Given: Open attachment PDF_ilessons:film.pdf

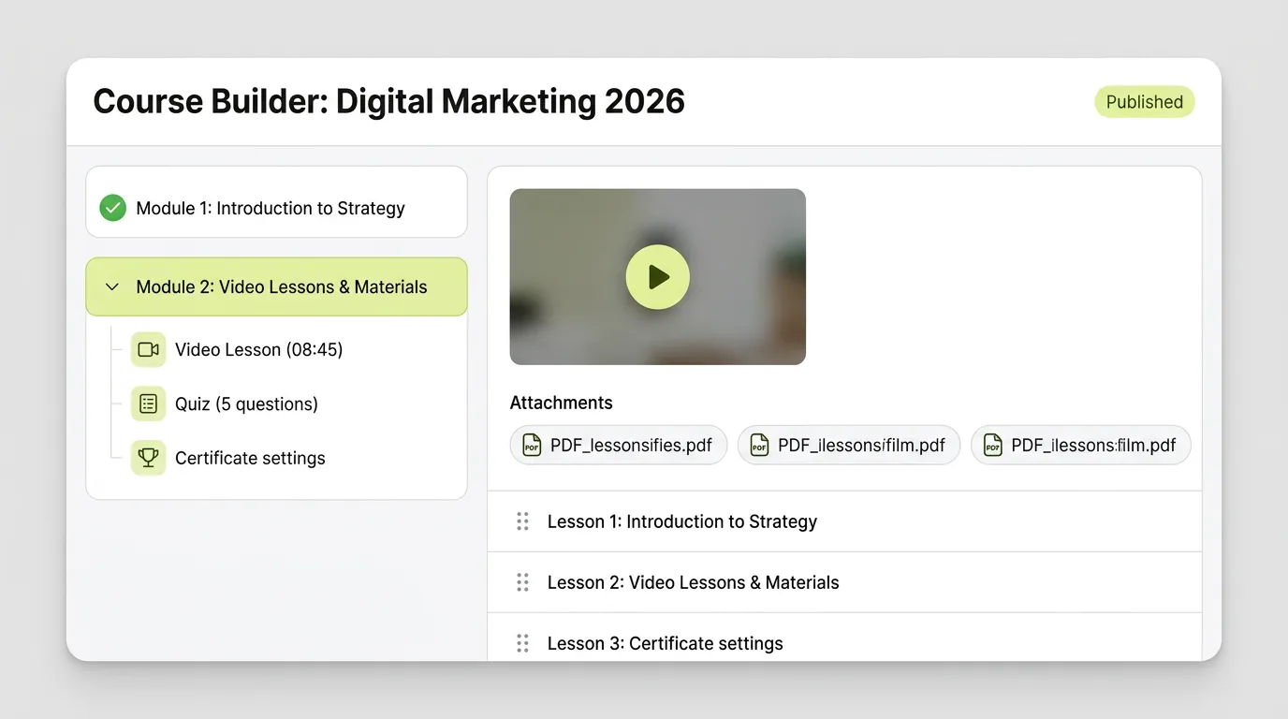Looking at the screenshot, I should [1081, 446].
